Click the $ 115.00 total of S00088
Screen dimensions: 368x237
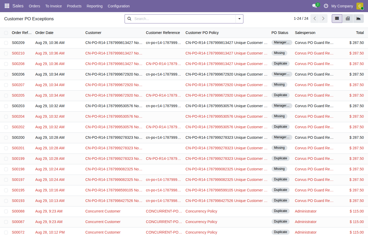click(x=357, y=211)
